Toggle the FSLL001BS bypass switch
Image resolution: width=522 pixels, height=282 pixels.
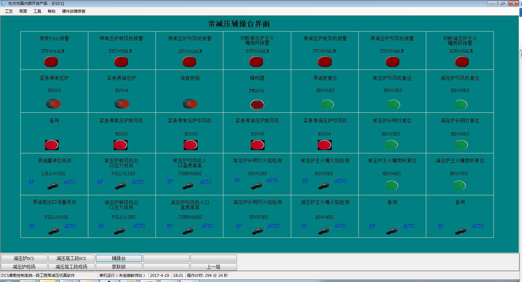tap(54, 231)
